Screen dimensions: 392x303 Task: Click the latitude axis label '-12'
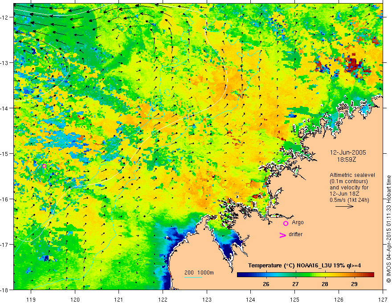pyautogui.click(x=4, y=17)
